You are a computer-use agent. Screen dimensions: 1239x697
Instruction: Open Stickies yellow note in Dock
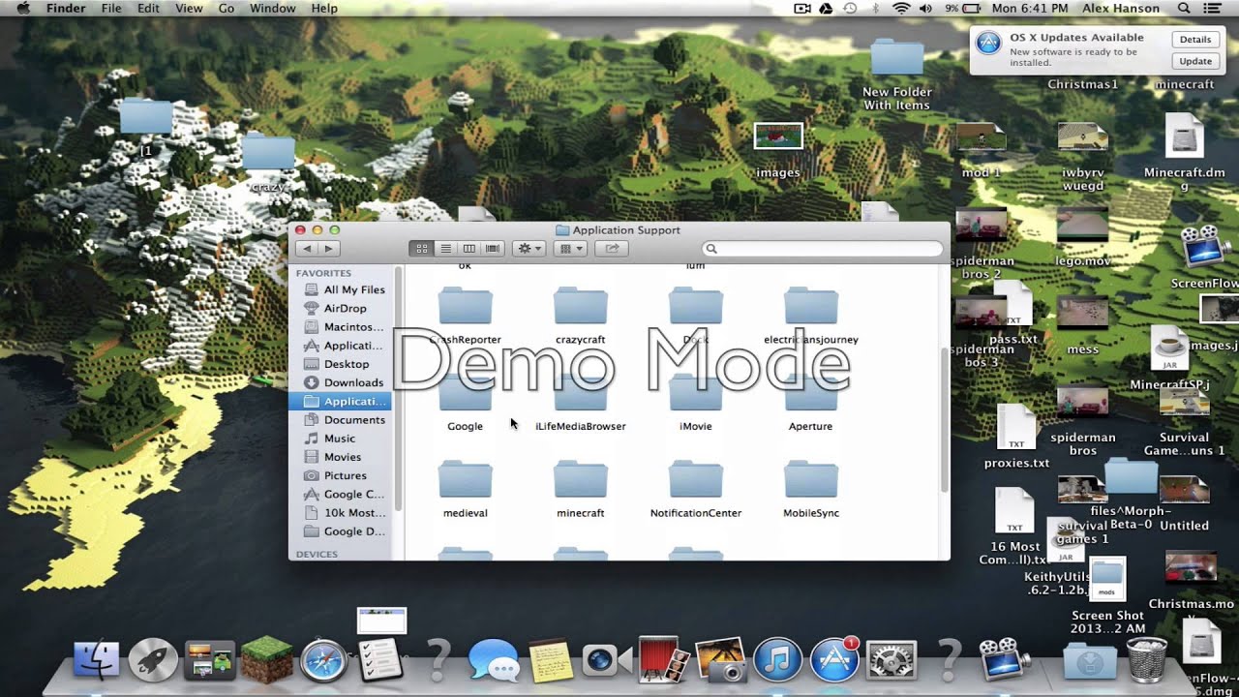click(550, 661)
